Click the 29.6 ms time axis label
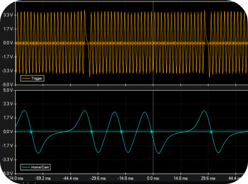 pyautogui.click(x=208, y=178)
